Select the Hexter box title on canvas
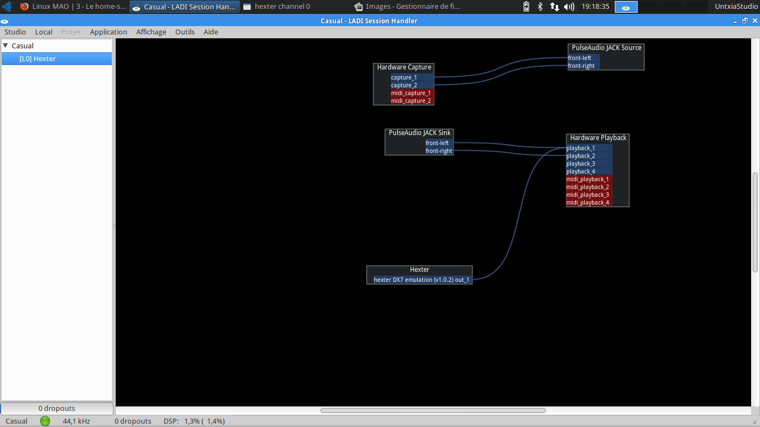The width and height of the screenshot is (760, 427). (x=420, y=270)
